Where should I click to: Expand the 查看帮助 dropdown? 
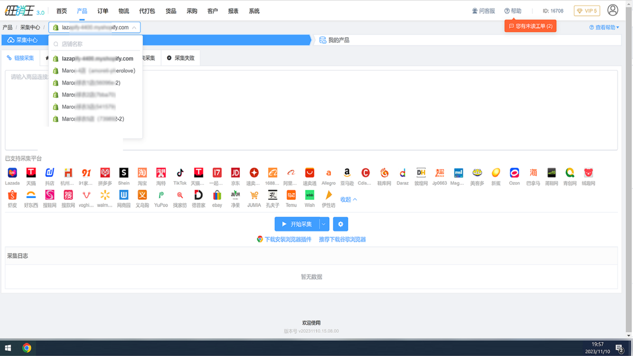(x=604, y=28)
